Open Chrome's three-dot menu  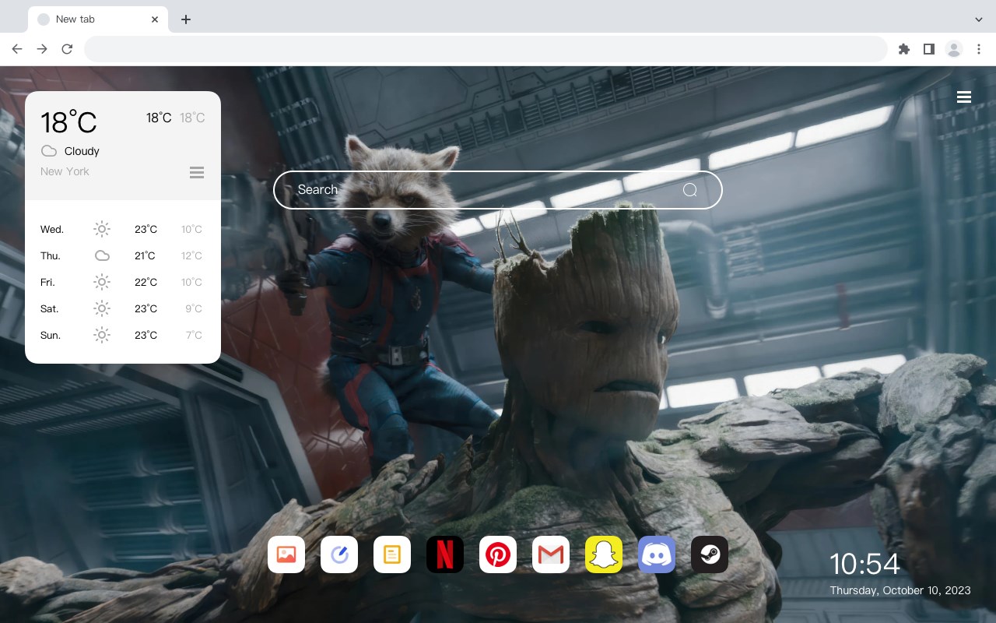979,49
